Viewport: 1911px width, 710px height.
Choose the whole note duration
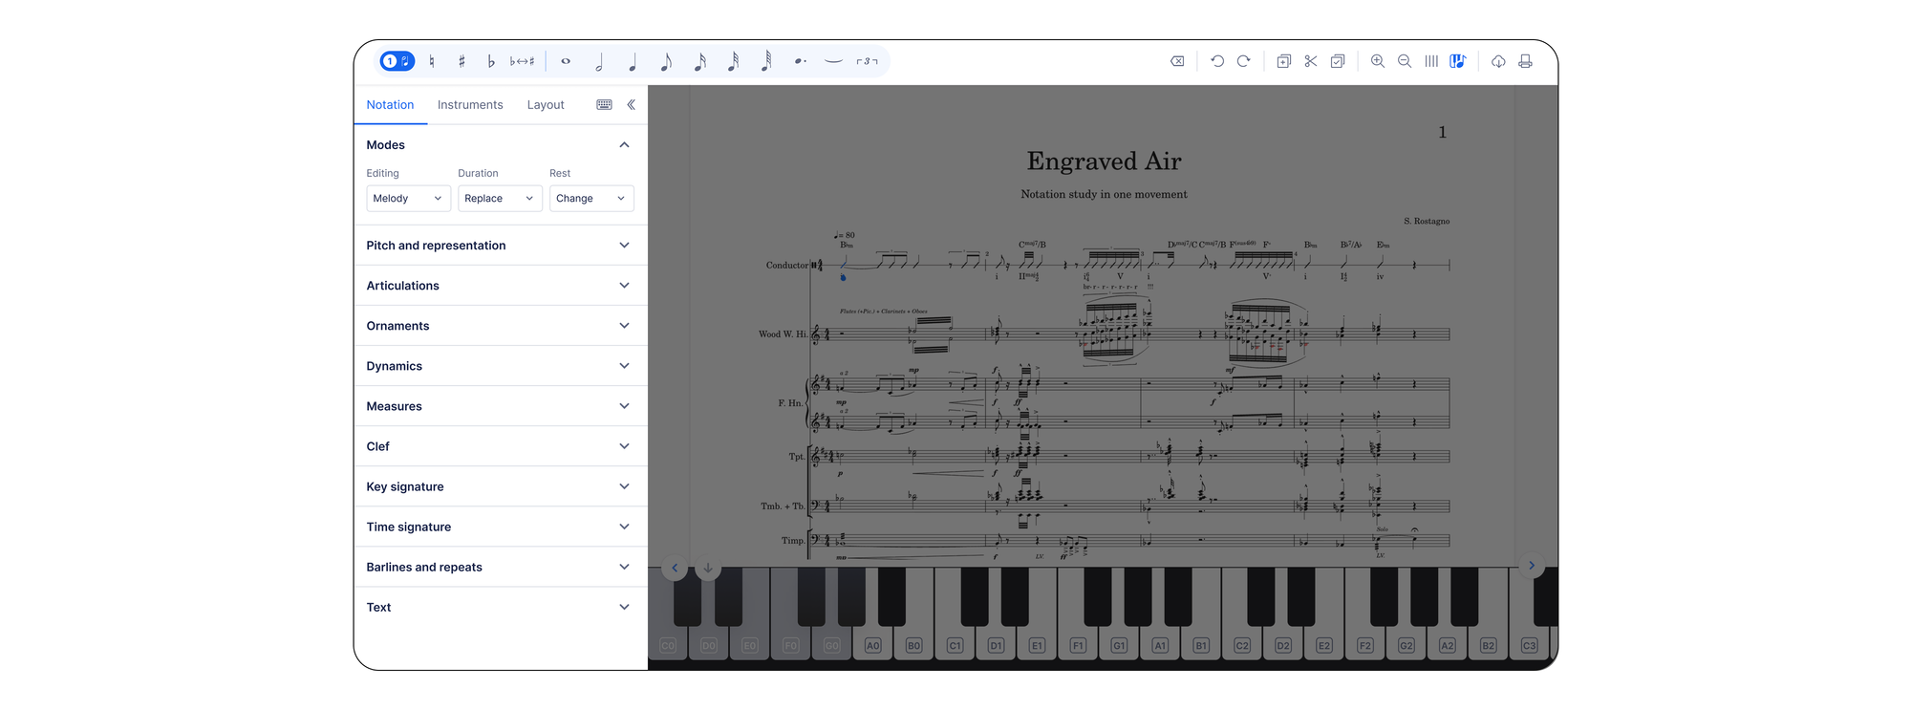[x=566, y=61]
